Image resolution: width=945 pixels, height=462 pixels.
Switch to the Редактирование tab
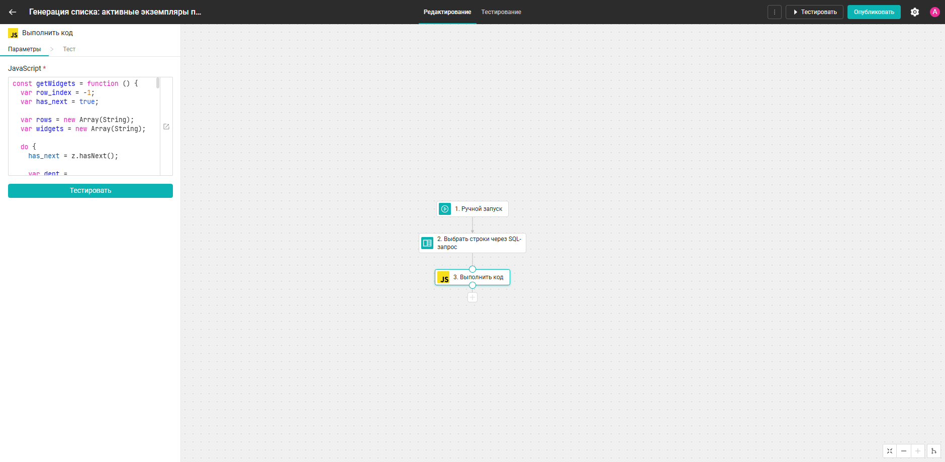pyautogui.click(x=447, y=12)
